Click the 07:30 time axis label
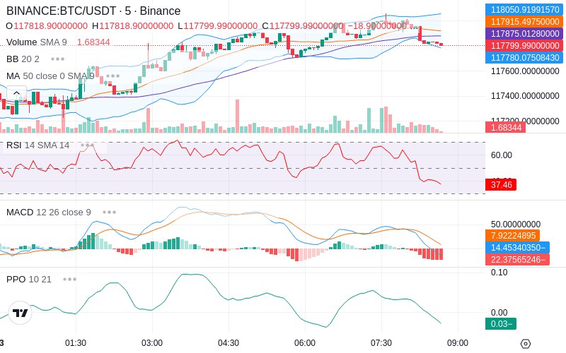The height and width of the screenshot is (353, 566). [381, 343]
